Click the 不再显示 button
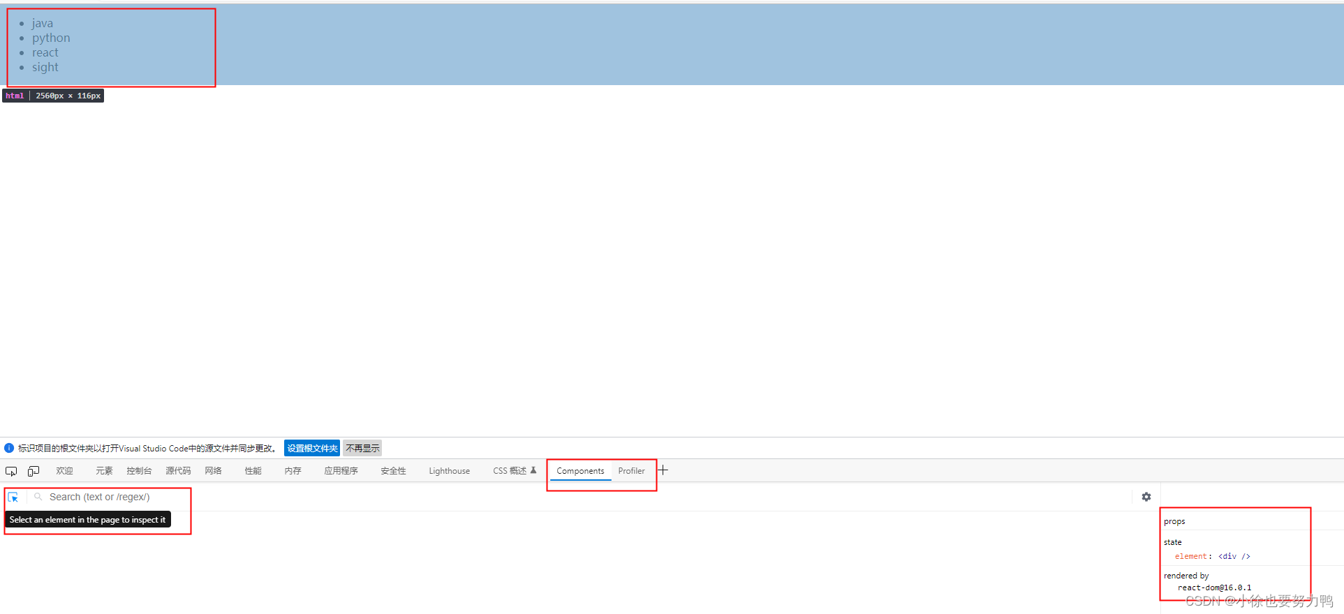1344x614 pixels. (362, 448)
